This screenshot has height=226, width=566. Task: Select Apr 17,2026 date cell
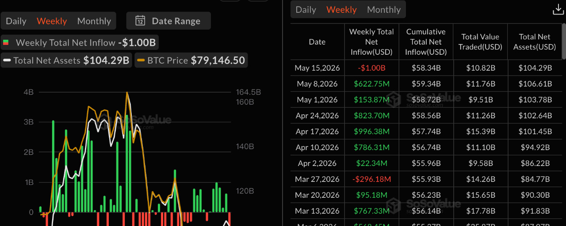click(317, 132)
